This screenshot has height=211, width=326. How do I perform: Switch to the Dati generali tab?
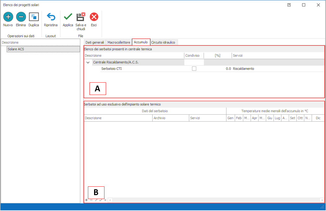point(94,42)
